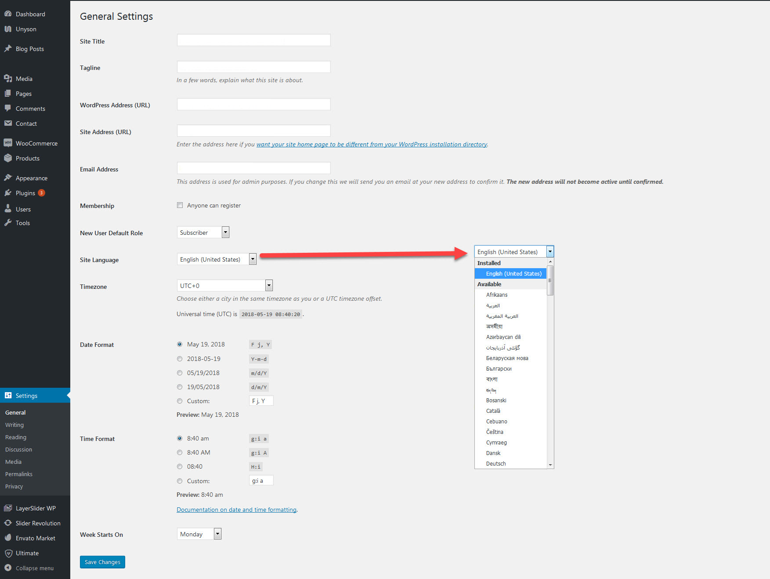Click the custom time format text box
This screenshot has width=770, height=579.
click(261, 481)
